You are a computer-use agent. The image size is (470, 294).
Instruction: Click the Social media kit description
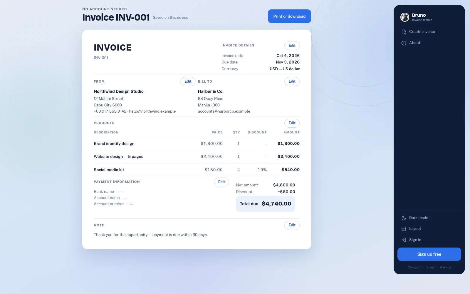[109, 170]
